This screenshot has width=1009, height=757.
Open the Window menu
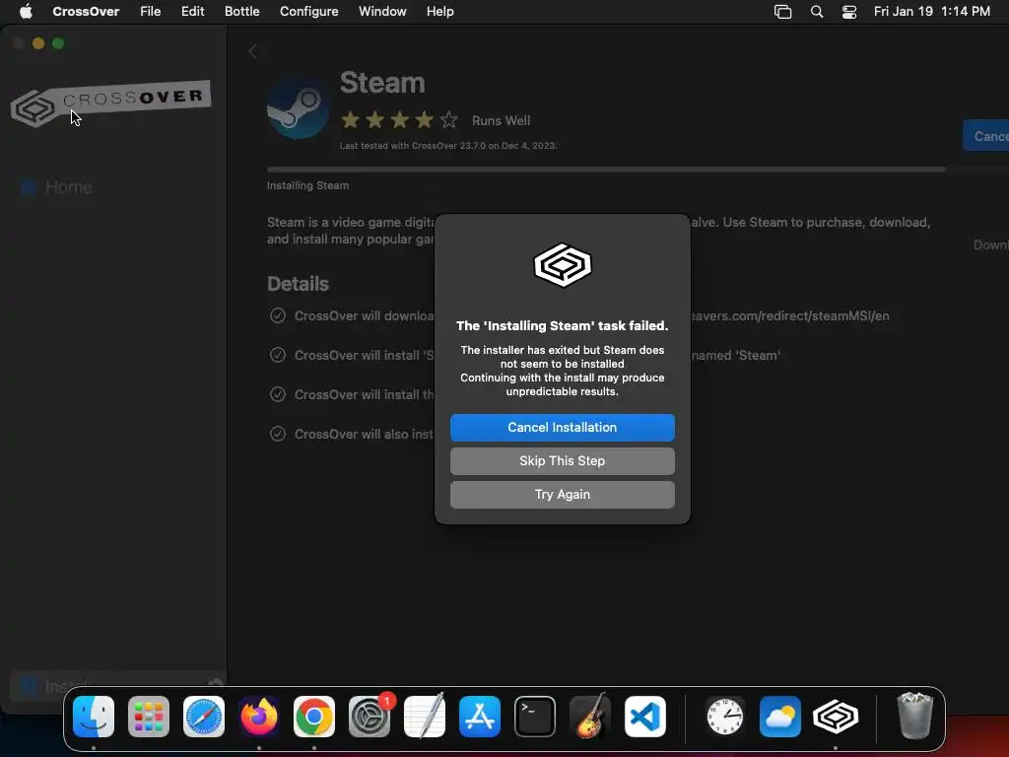[382, 11]
